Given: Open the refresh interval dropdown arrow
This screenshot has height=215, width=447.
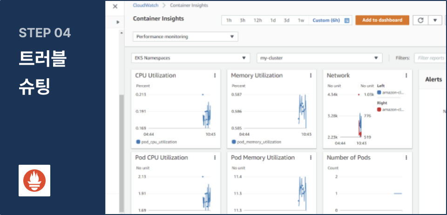Looking at the screenshot, I should pos(435,20).
